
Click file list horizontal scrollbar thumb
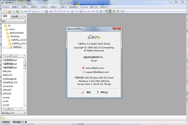click(9, 108)
